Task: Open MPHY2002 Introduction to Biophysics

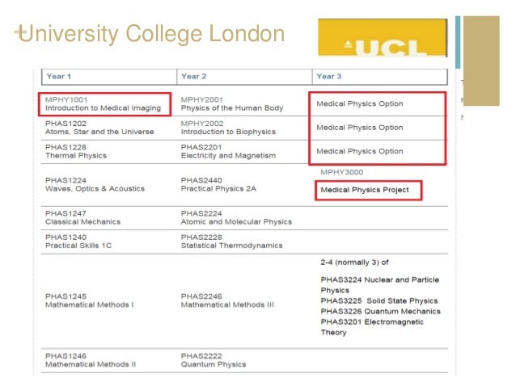Action: [228, 128]
